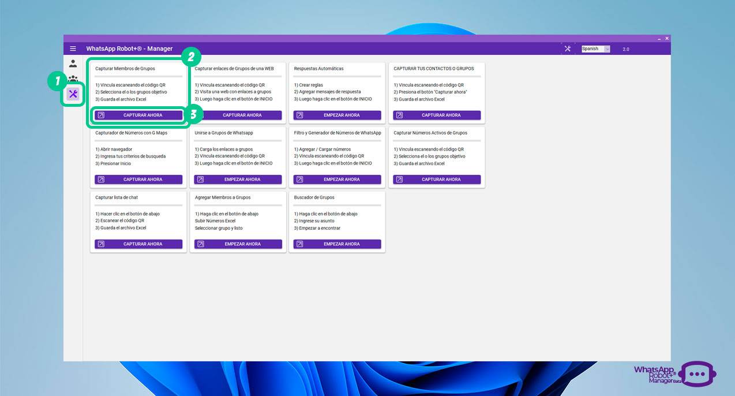Open the Spanish language dropdown
735x396 pixels.
tap(595, 49)
